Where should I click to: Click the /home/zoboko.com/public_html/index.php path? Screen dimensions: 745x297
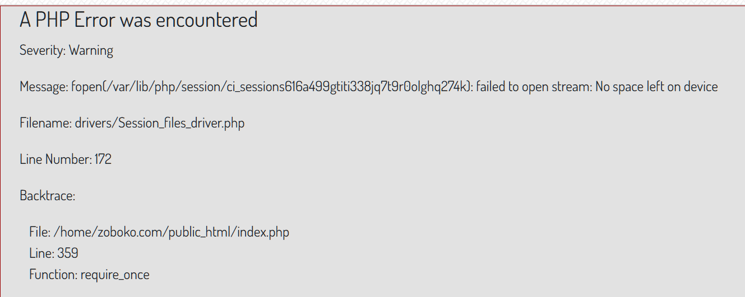[x=172, y=232]
